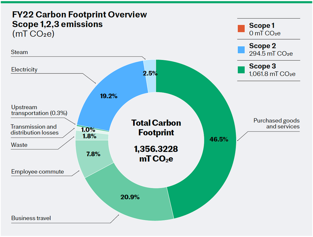Click the Scope 3 1,061.8 mT legend text

(272, 70)
